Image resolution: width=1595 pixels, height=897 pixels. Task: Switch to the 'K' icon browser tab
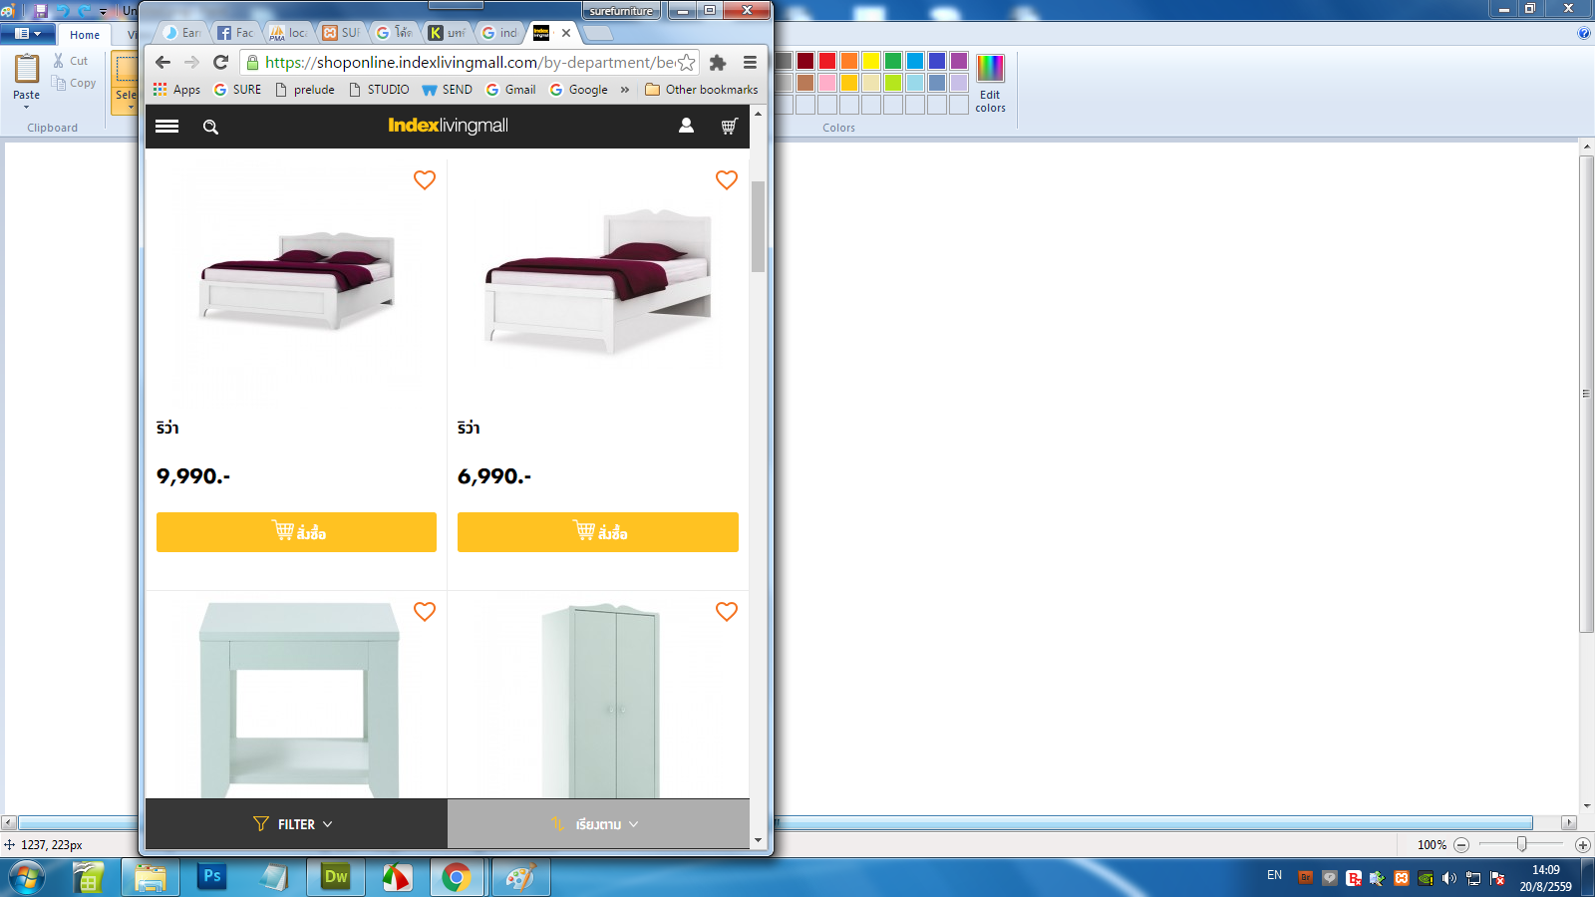click(x=447, y=33)
